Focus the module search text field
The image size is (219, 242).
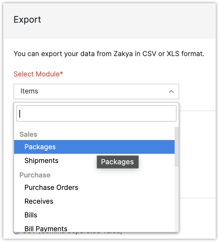(96, 113)
